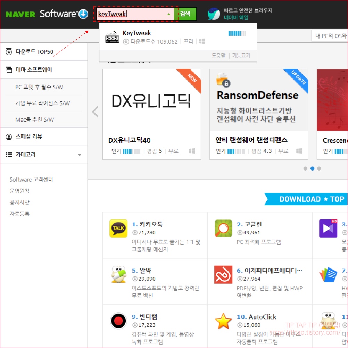Click the 고클린 magnifier icon
Screen dimensions: 348x348
tap(224, 229)
